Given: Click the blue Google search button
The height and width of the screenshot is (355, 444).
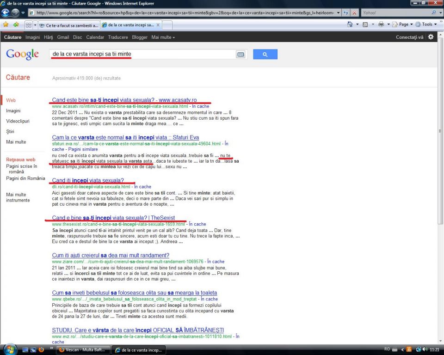Looking at the screenshot, I should click(265, 55).
